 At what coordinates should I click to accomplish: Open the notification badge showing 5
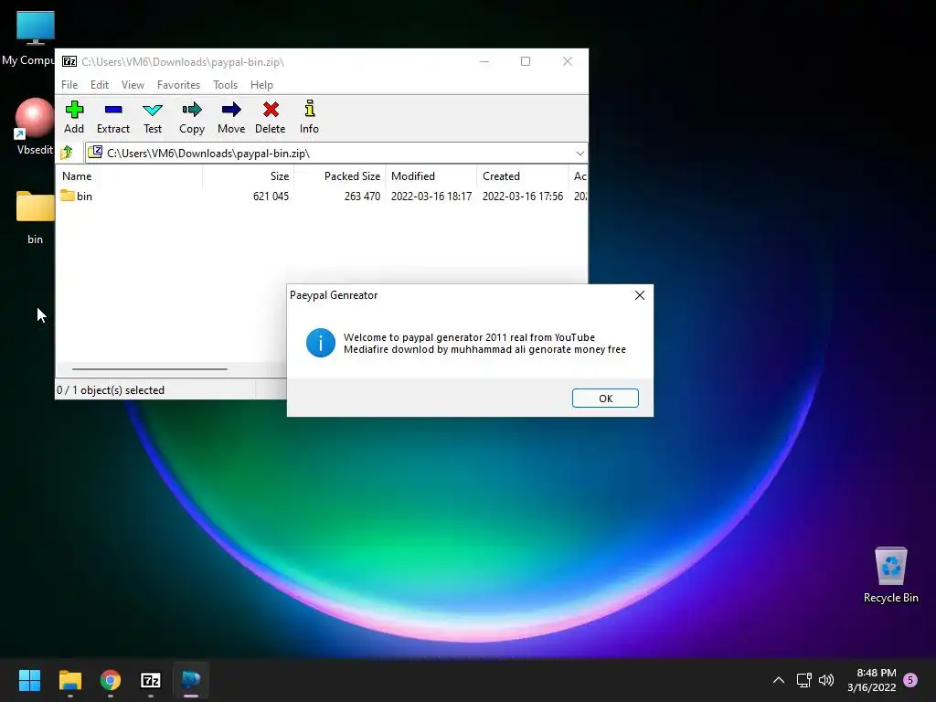[x=910, y=680]
